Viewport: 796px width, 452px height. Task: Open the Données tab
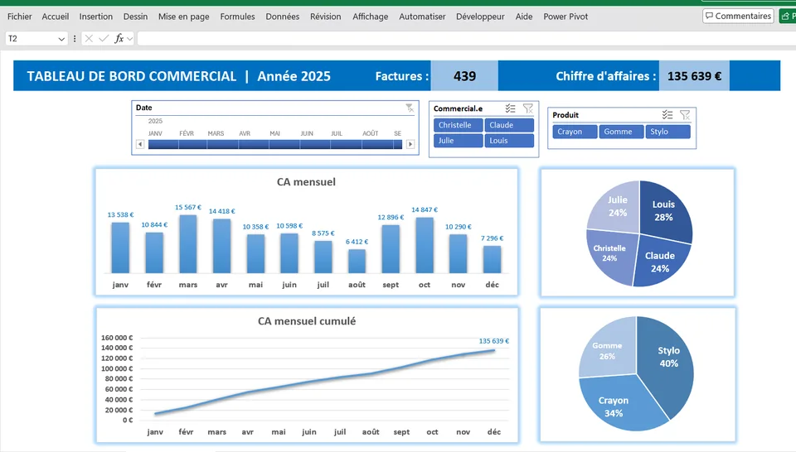(282, 17)
